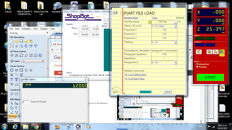Click the scissors Cut icon in VCarve
232x130 pixels.
[x=17, y=46]
